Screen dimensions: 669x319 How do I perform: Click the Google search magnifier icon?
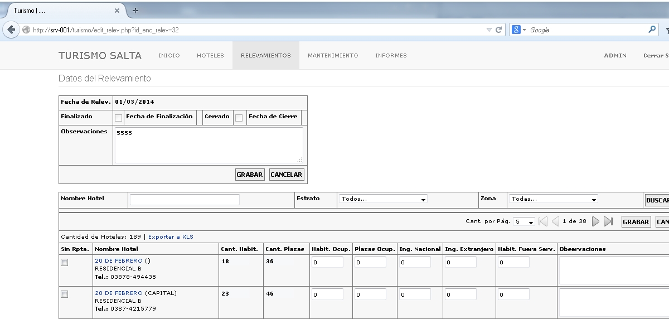point(652,30)
